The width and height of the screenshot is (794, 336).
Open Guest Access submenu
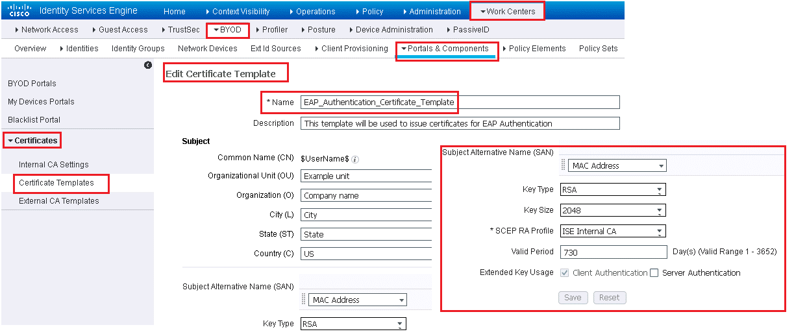[119, 30]
